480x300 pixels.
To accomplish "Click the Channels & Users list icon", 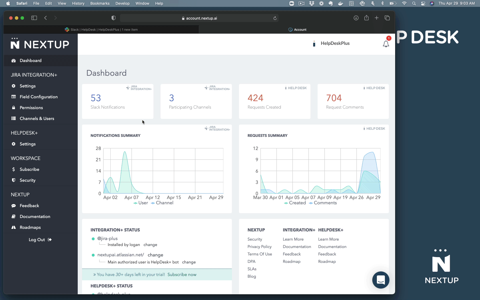I will [13, 119].
